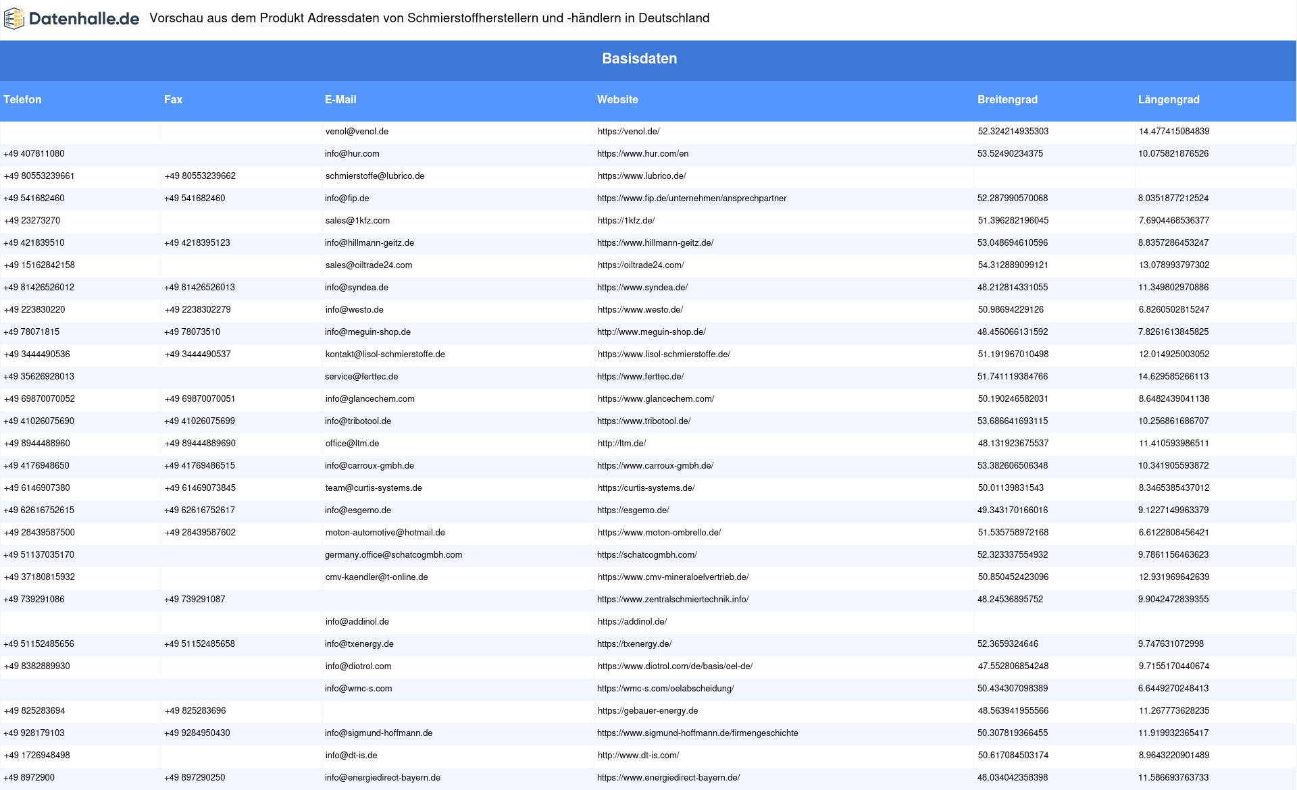Click latitude 53.382606506348
Screen dimensions: 1297x790
click(1013, 466)
